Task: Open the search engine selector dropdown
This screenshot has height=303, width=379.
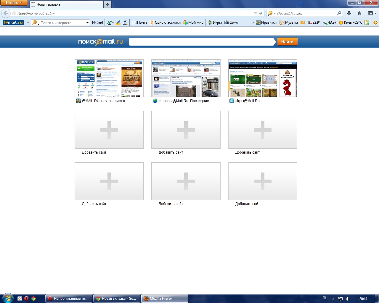Action: click(271, 13)
